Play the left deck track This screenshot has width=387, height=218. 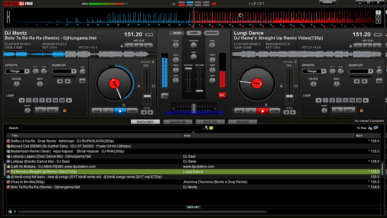(120, 111)
